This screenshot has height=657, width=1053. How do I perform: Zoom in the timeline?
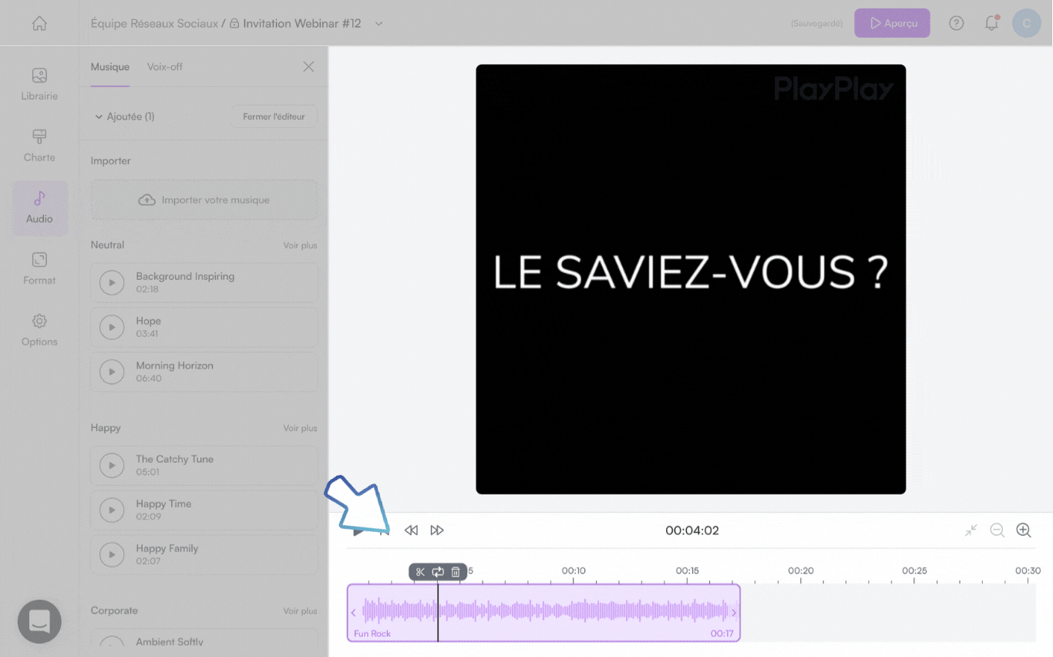(1024, 531)
